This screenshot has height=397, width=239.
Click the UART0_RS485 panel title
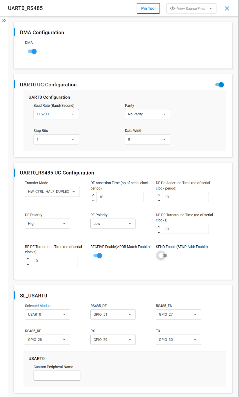click(x=25, y=8)
